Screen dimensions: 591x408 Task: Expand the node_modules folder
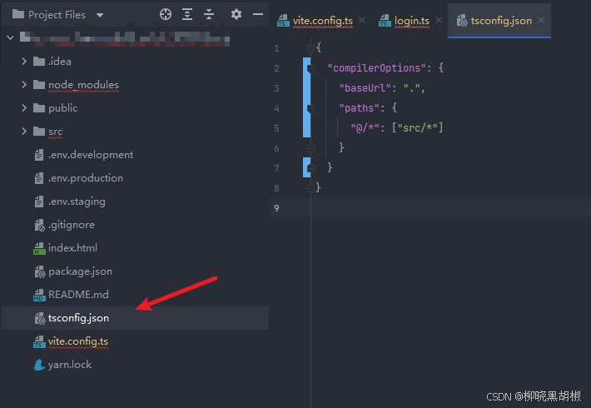(x=24, y=85)
